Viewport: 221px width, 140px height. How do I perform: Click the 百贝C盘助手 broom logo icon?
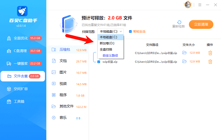22,11
